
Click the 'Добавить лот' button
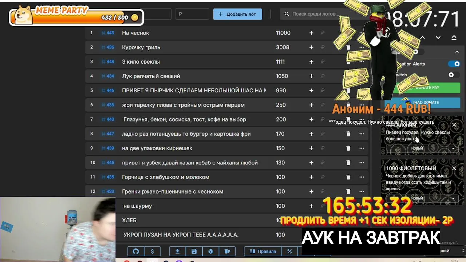[237, 14]
